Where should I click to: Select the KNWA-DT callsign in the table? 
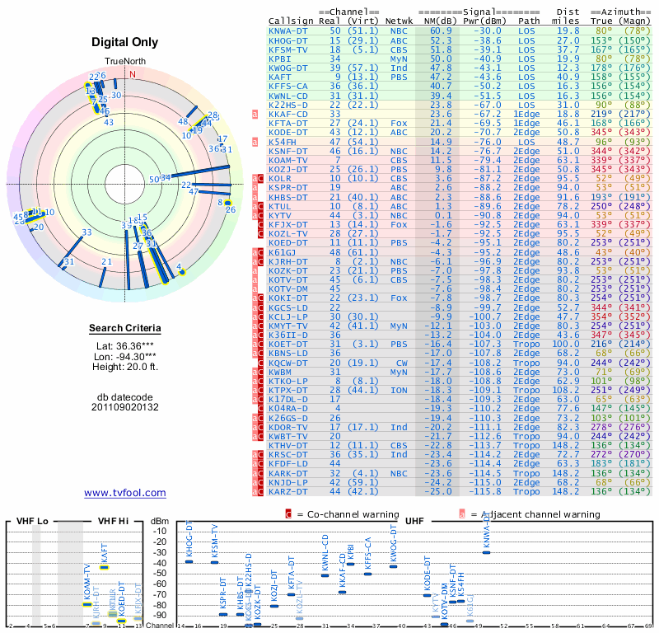coord(287,31)
